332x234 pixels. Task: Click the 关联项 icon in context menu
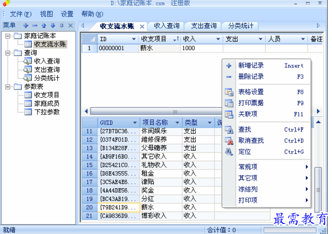click(229, 114)
